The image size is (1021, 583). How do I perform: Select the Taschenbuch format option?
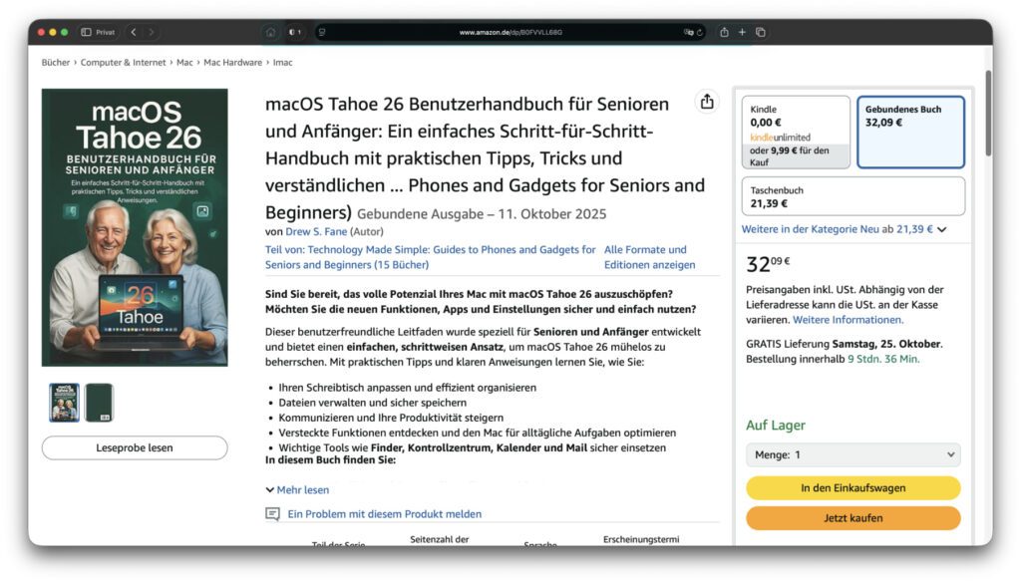(852, 196)
